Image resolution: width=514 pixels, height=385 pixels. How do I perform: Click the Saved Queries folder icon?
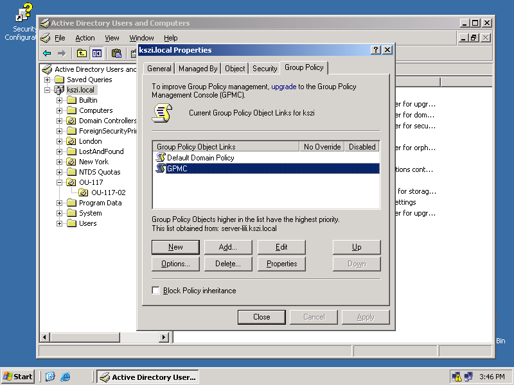click(59, 80)
